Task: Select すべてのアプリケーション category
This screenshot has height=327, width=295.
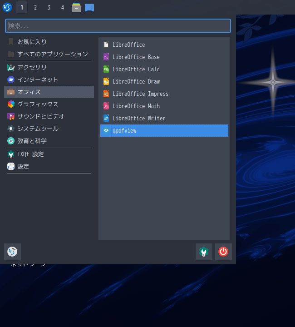Action: (49, 54)
